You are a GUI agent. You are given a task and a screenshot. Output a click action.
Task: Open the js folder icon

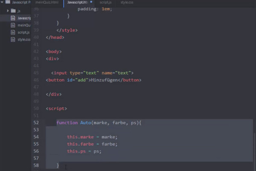pyautogui.click(x=13, y=11)
